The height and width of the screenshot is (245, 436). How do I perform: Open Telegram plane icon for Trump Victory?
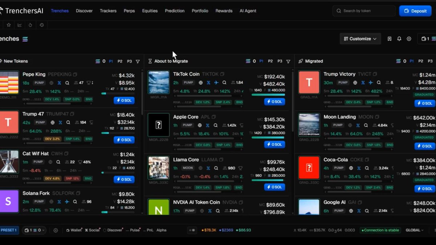pos(371,83)
